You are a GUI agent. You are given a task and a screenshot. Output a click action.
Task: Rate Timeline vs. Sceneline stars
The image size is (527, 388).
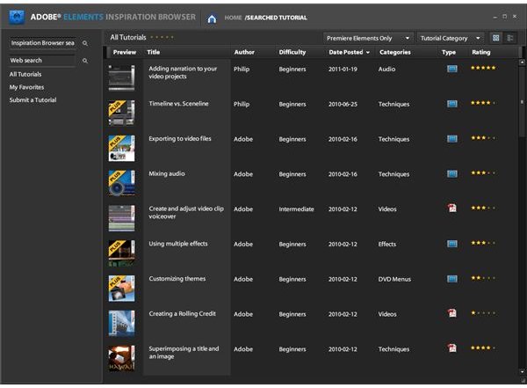pyautogui.click(x=483, y=103)
